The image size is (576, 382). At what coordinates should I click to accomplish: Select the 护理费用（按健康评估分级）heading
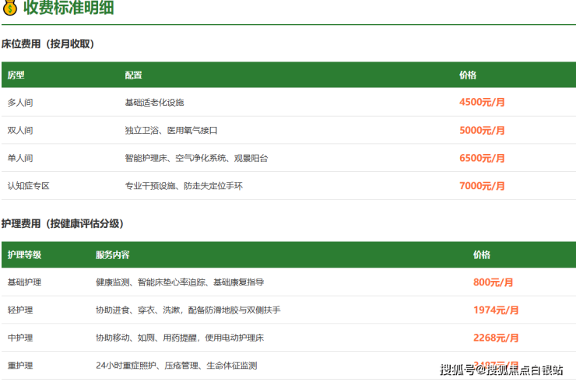[64, 224]
